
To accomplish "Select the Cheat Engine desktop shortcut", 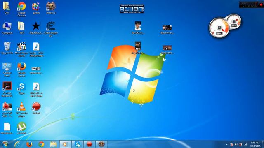I will click(x=51, y=29).
